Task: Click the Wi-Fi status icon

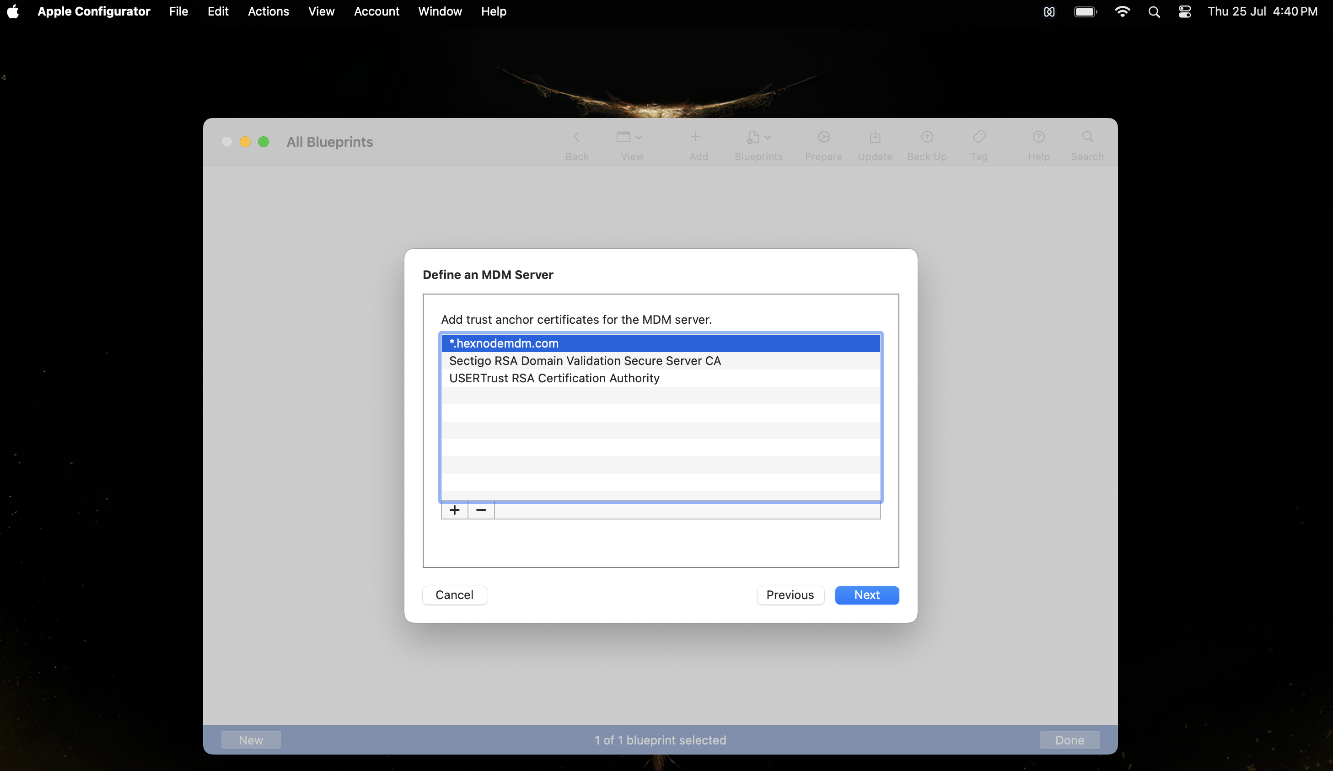Action: [x=1122, y=11]
